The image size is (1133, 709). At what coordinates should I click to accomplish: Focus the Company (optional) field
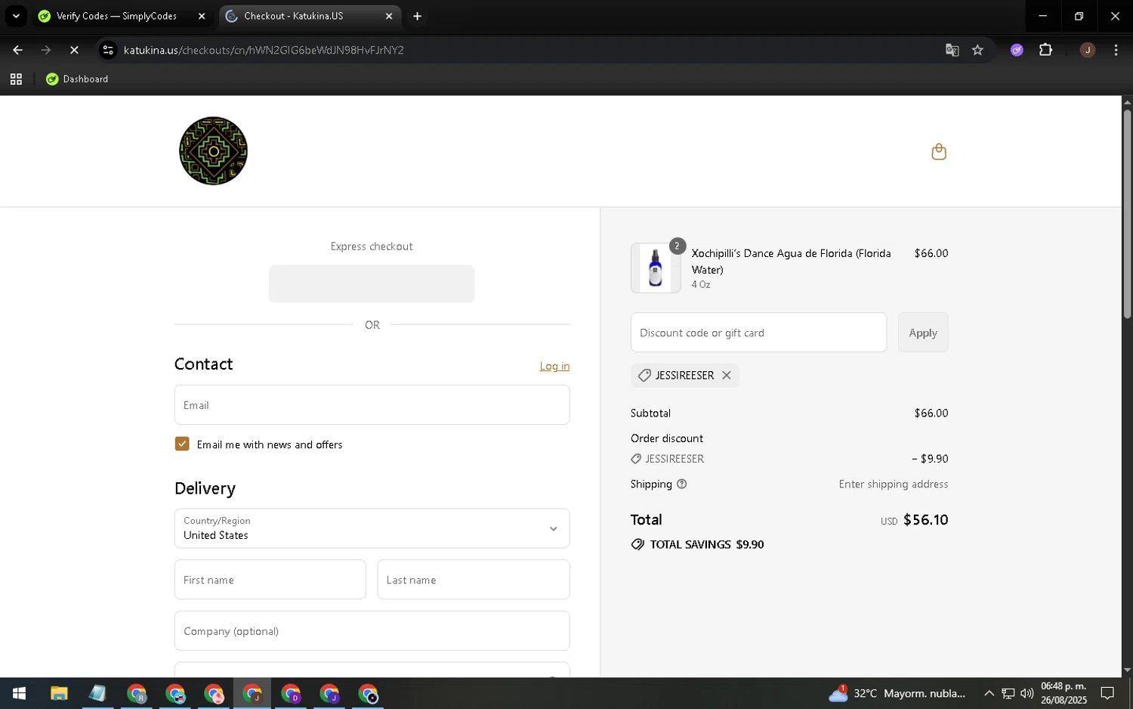point(372,631)
